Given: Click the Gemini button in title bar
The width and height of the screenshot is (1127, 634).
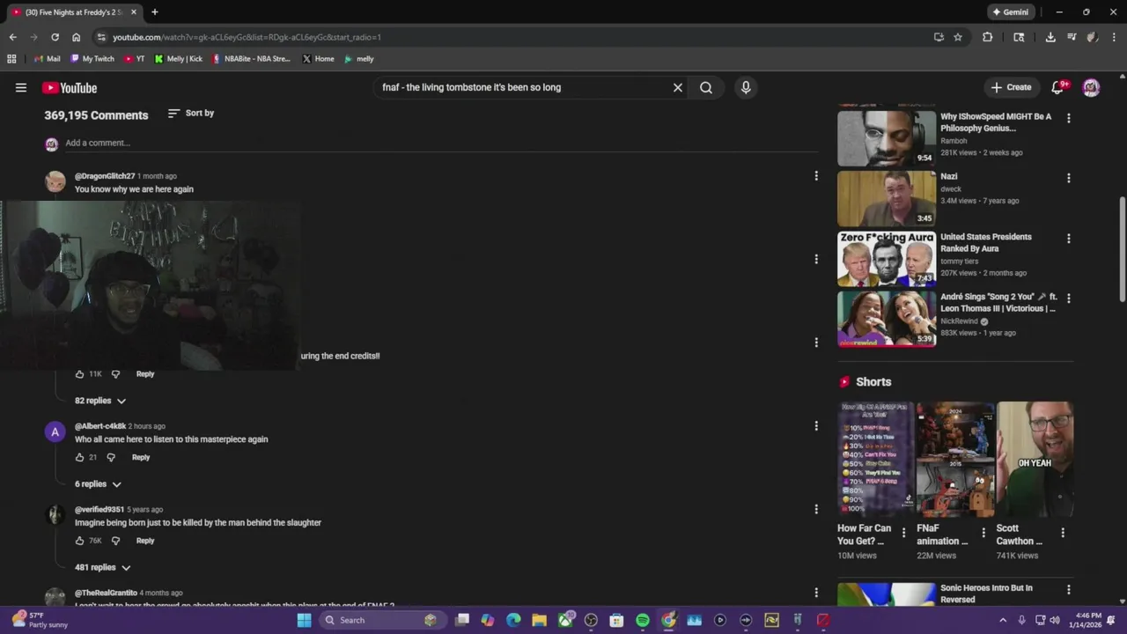Looking at the screenshot, I should coord(1011,12).
